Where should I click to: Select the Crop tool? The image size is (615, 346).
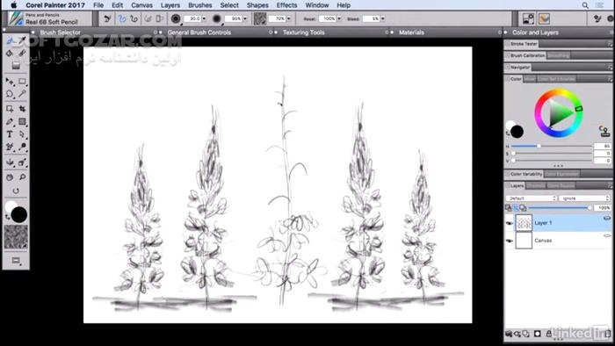click(x=22, y=109)
